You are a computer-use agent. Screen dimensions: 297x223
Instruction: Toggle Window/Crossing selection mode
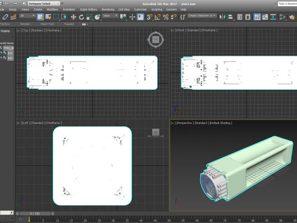pos(64,17)
